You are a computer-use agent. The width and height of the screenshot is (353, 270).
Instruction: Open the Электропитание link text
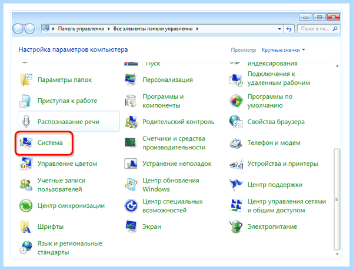[272, 226]
